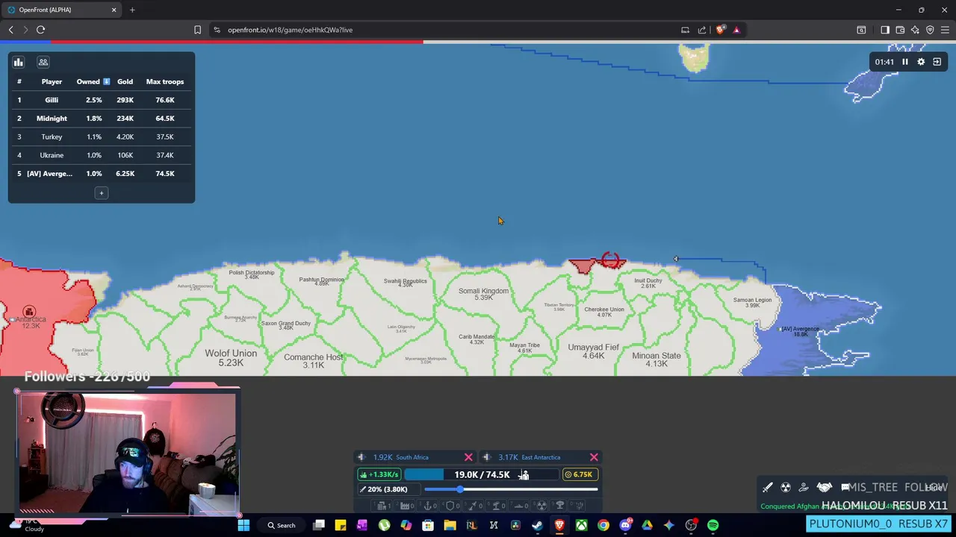Click South Africa attack label
The height and width of the screenshot is (537, 956).
coord(412,457)
